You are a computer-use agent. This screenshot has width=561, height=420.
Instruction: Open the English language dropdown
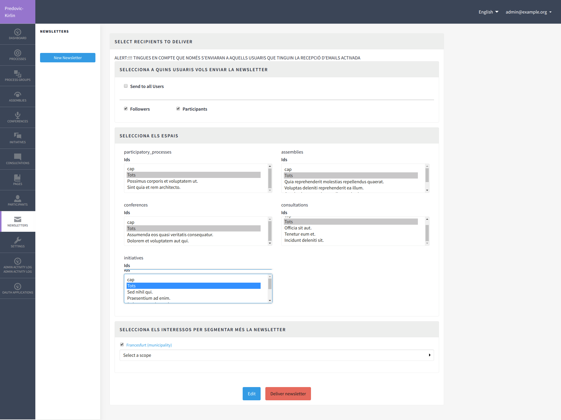coord(488,12)
